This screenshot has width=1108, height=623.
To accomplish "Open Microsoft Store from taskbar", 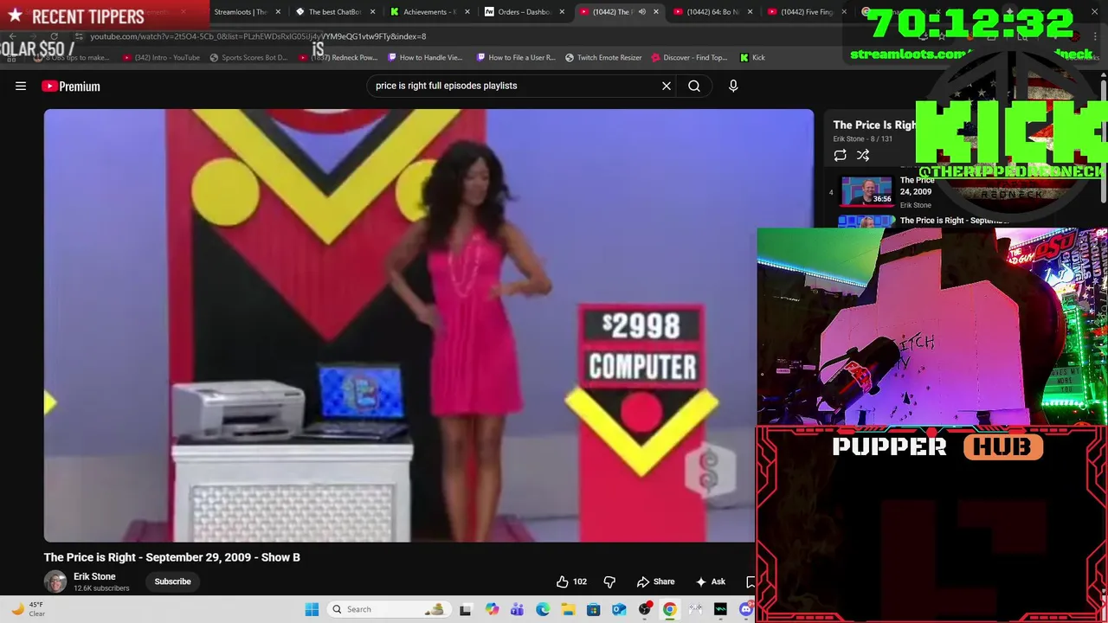I will tap(593, 609).
